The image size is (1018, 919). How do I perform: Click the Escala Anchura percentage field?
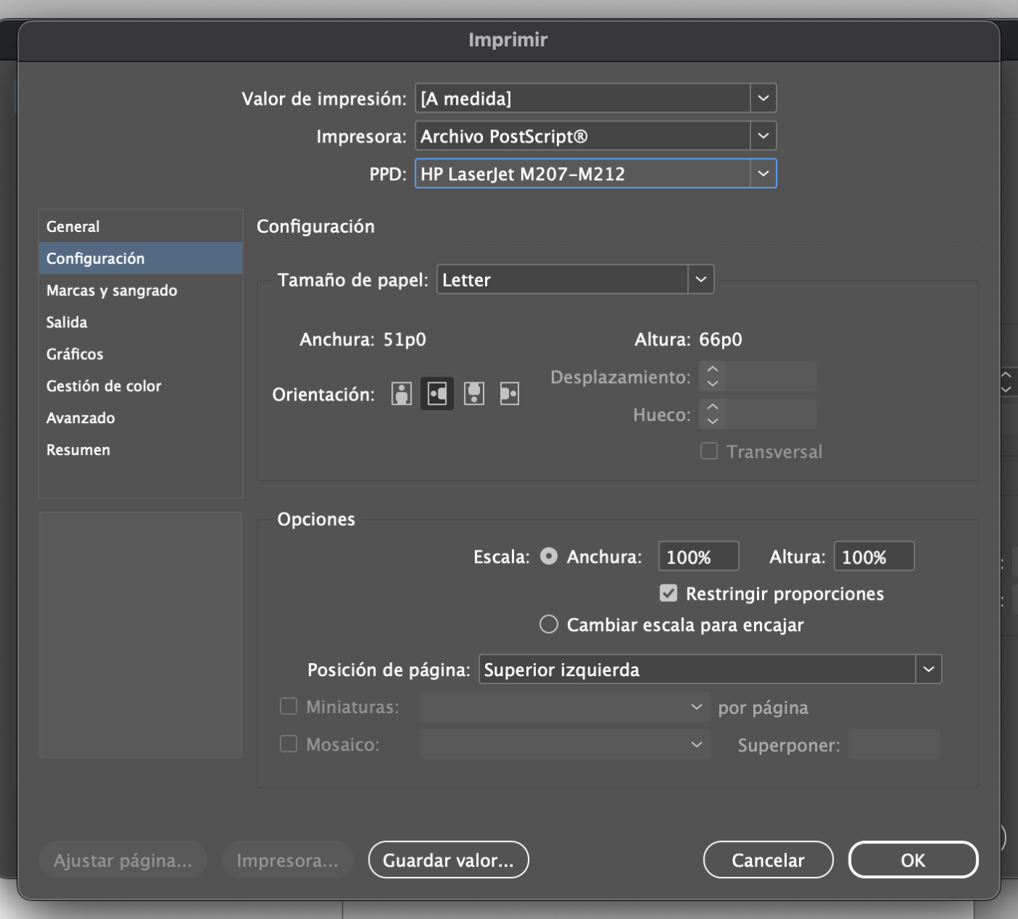[x=697, y=557]
